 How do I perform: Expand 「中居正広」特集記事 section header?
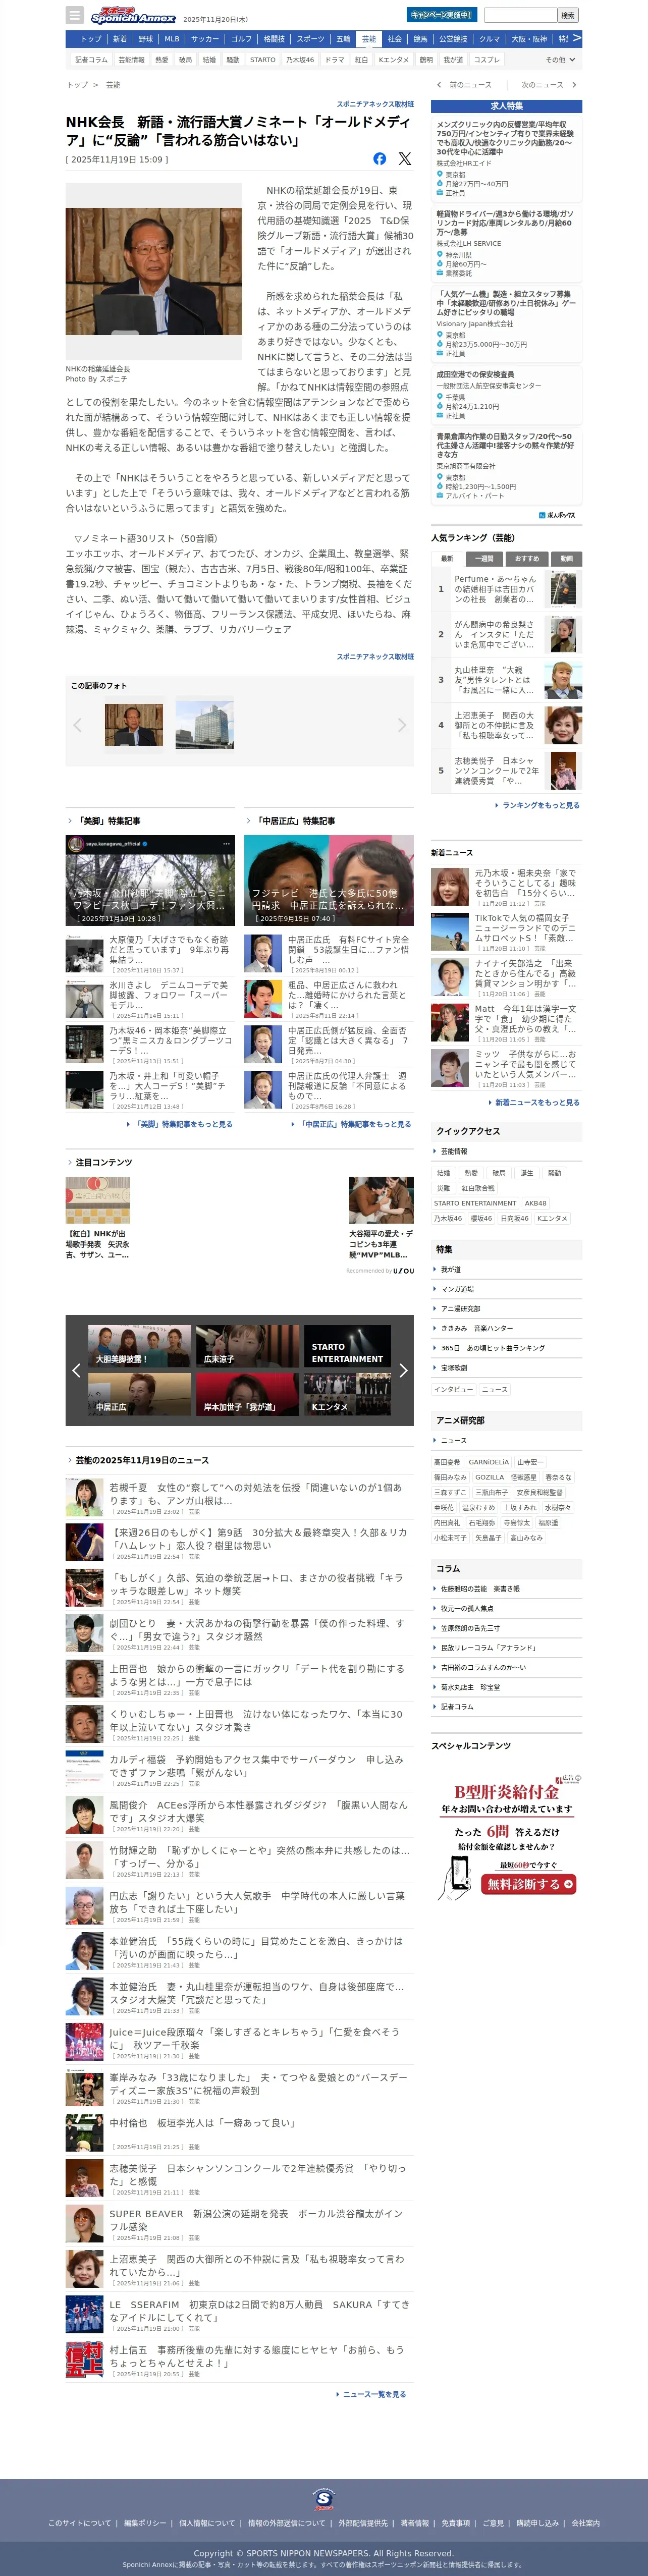291,821
